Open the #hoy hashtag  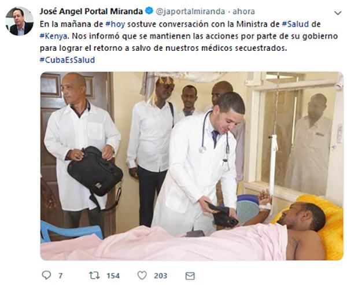[x=115, y=24]
